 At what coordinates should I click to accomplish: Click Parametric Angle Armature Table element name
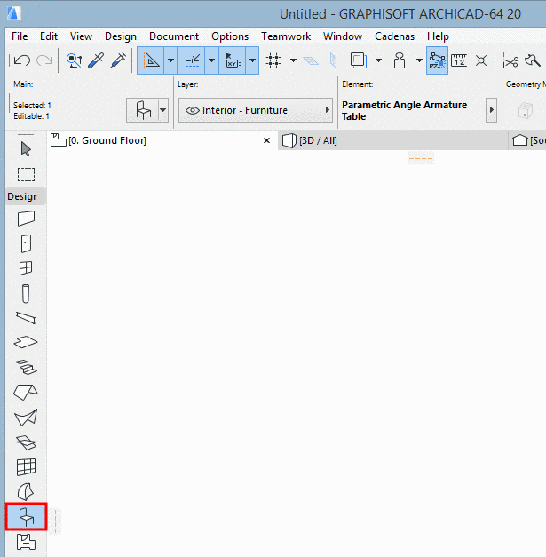point(404,110)
